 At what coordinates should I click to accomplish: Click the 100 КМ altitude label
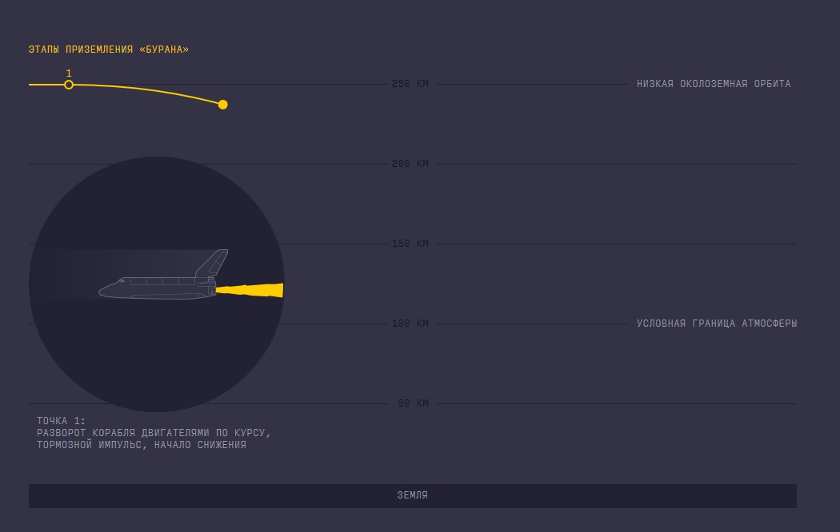[x=410, y=324]
